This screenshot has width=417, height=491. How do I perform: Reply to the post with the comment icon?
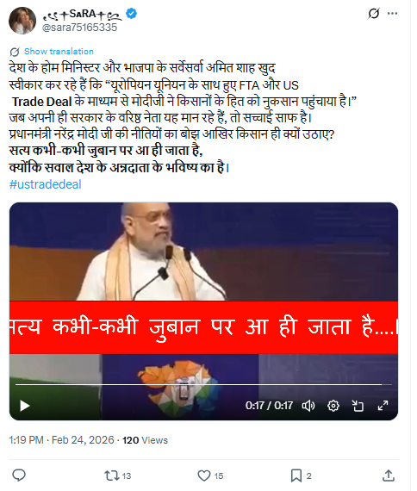coord(19,475)
